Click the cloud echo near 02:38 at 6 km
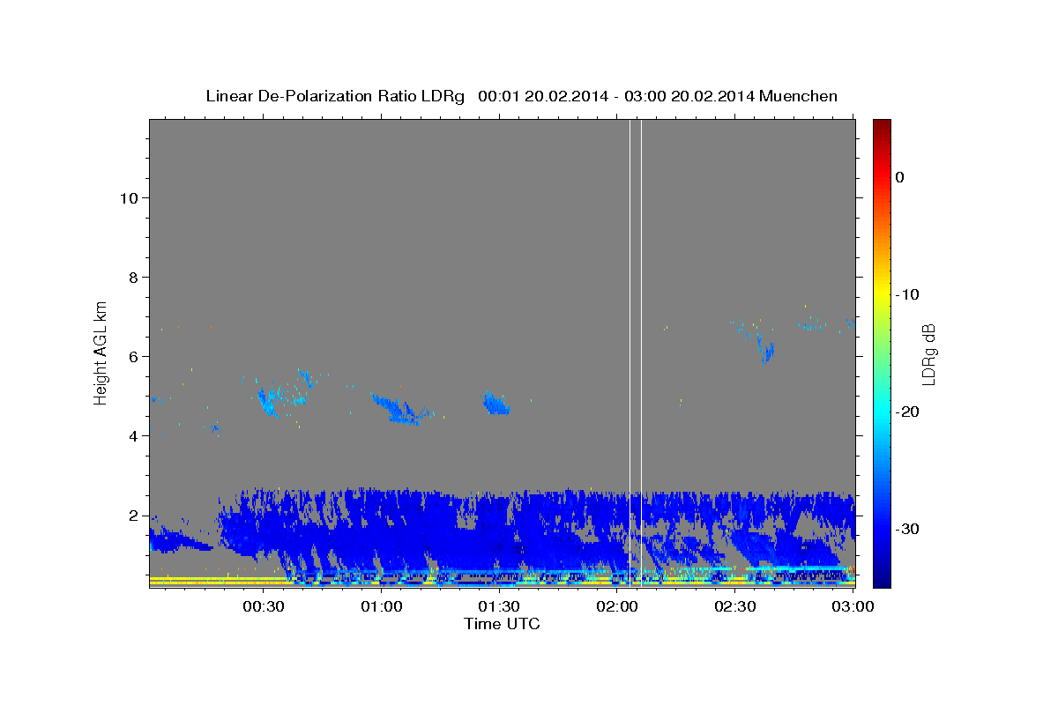 pyautogui.click(x=766, y=349)
